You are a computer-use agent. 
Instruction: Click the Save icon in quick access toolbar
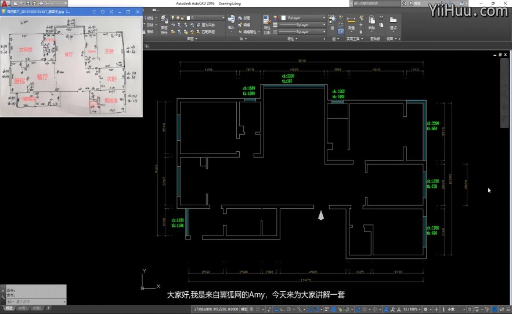28,3
